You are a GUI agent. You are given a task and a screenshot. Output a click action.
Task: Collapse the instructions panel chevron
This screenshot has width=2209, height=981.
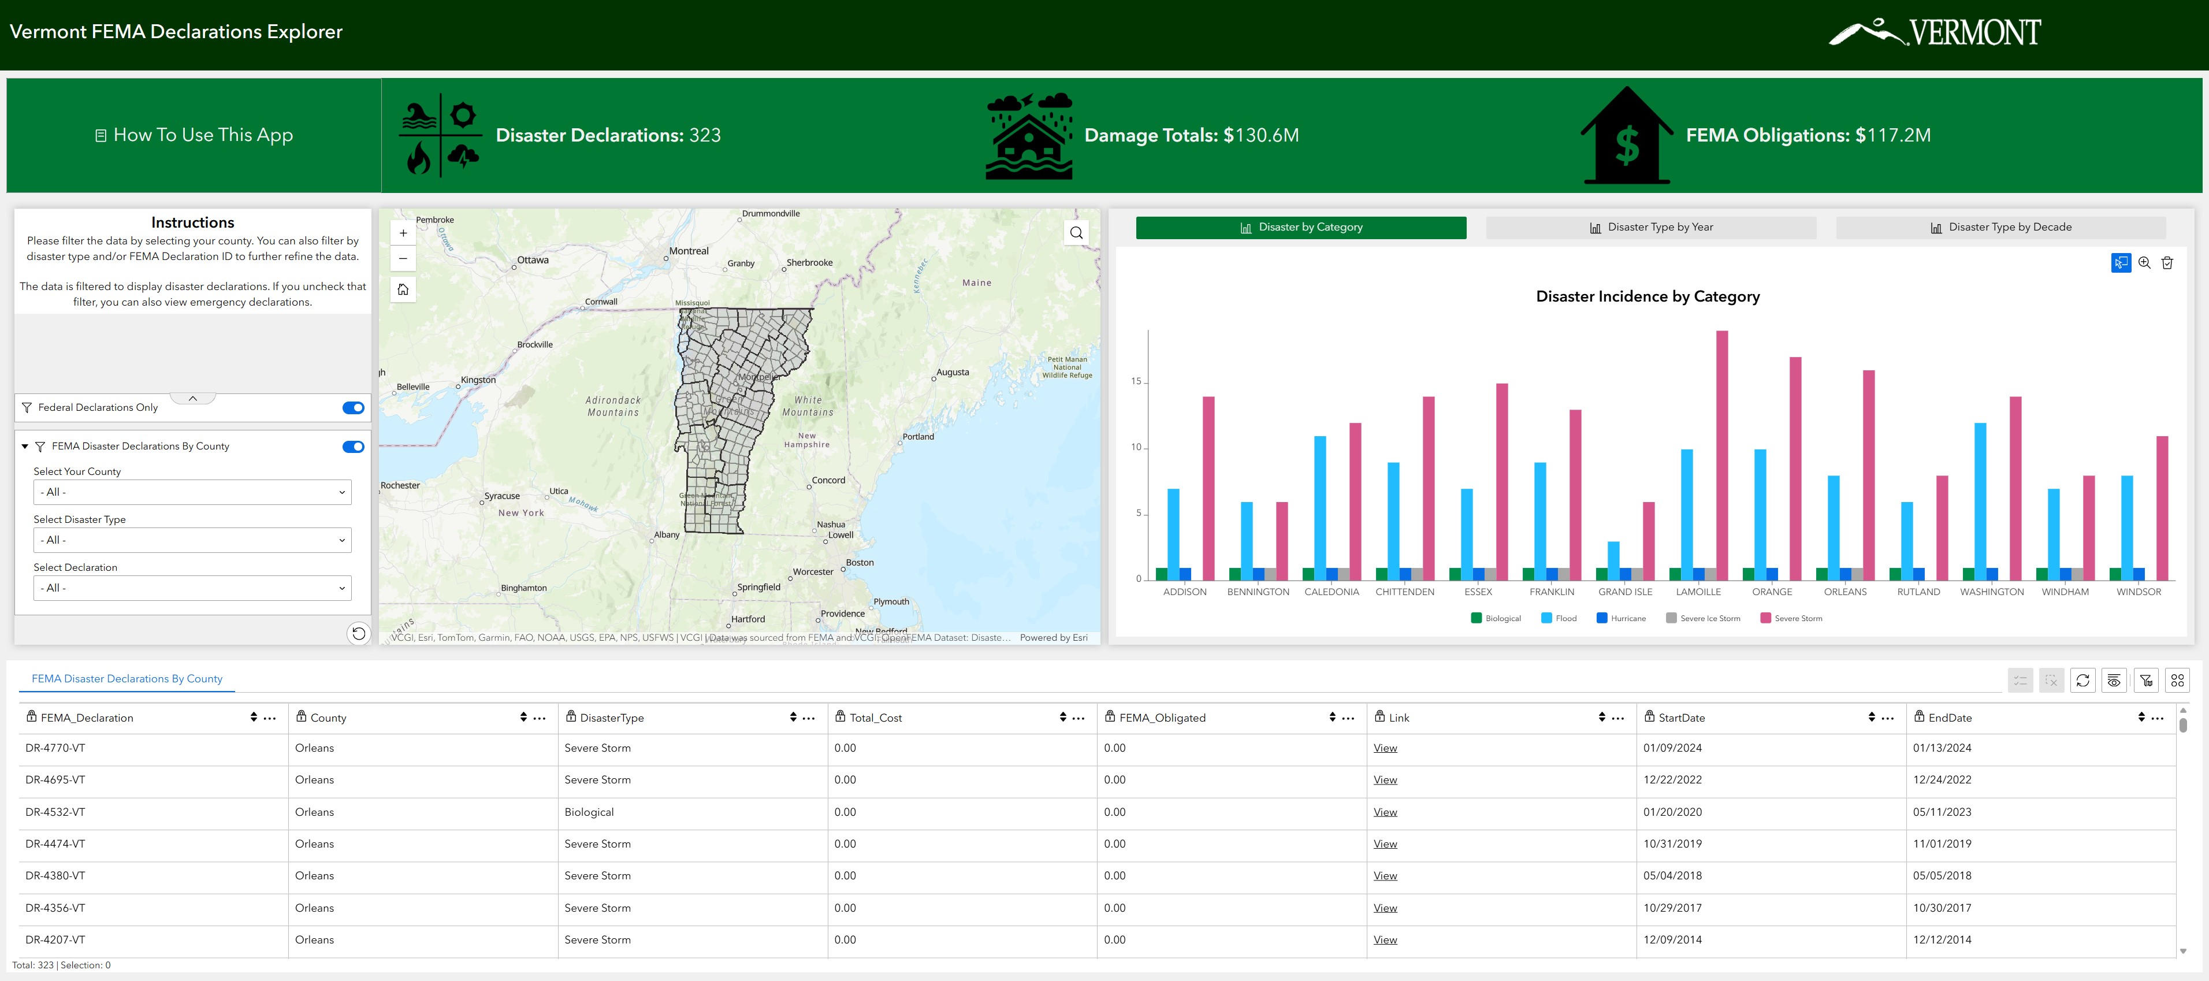tap(193, 398)
